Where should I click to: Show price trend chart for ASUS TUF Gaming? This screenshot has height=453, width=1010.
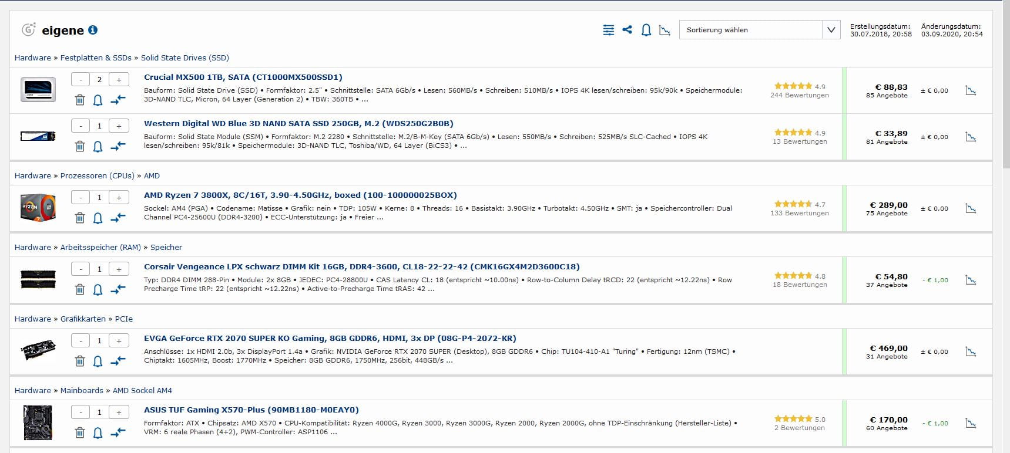coord(971,423)
